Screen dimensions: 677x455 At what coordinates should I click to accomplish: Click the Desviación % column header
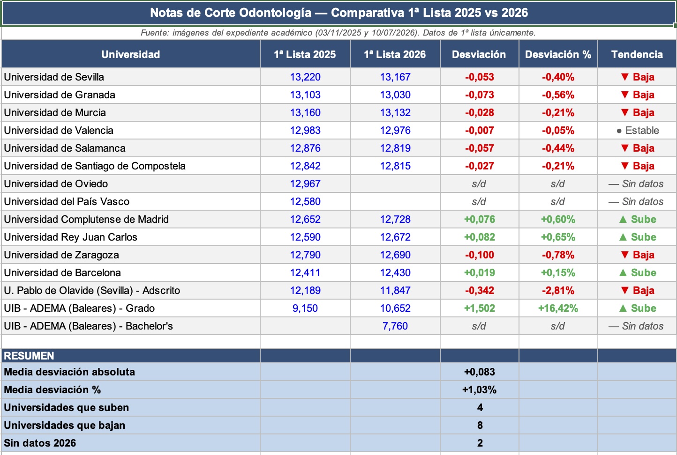coord(558,54)
